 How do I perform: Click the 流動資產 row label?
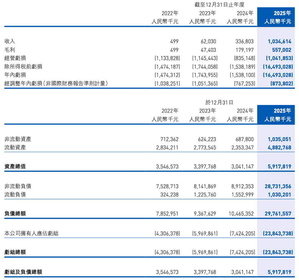[15, 147]
